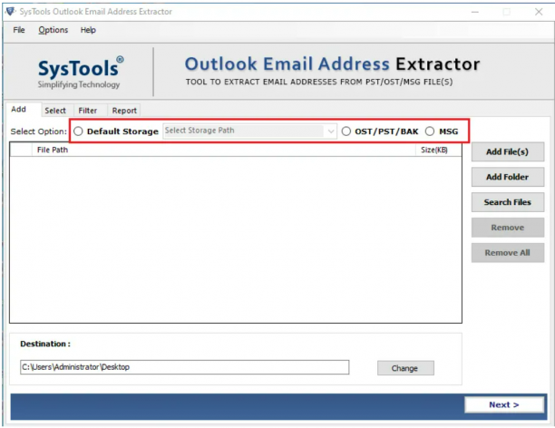Image resolution: width=555 pixels, height=428 pixels.
Task: Click the SysTools shield icon in title bar
Action: (x=10, y=12)
